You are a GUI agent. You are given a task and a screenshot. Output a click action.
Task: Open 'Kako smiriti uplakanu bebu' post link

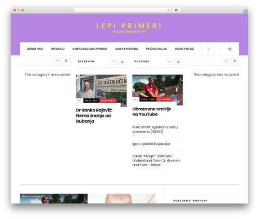pos(155,129)
